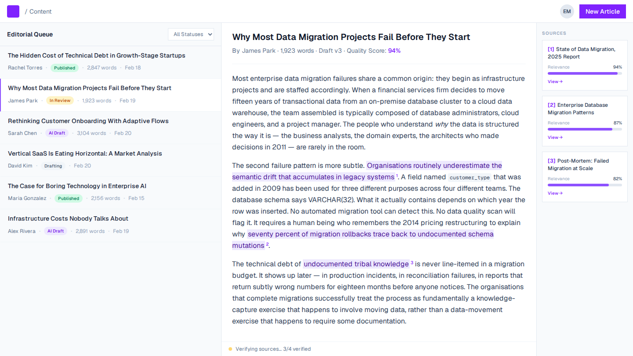Open the All Statuses filter dropdown
Screen dimensions: 633x356
pyautogui.click(x=191, y=34)
